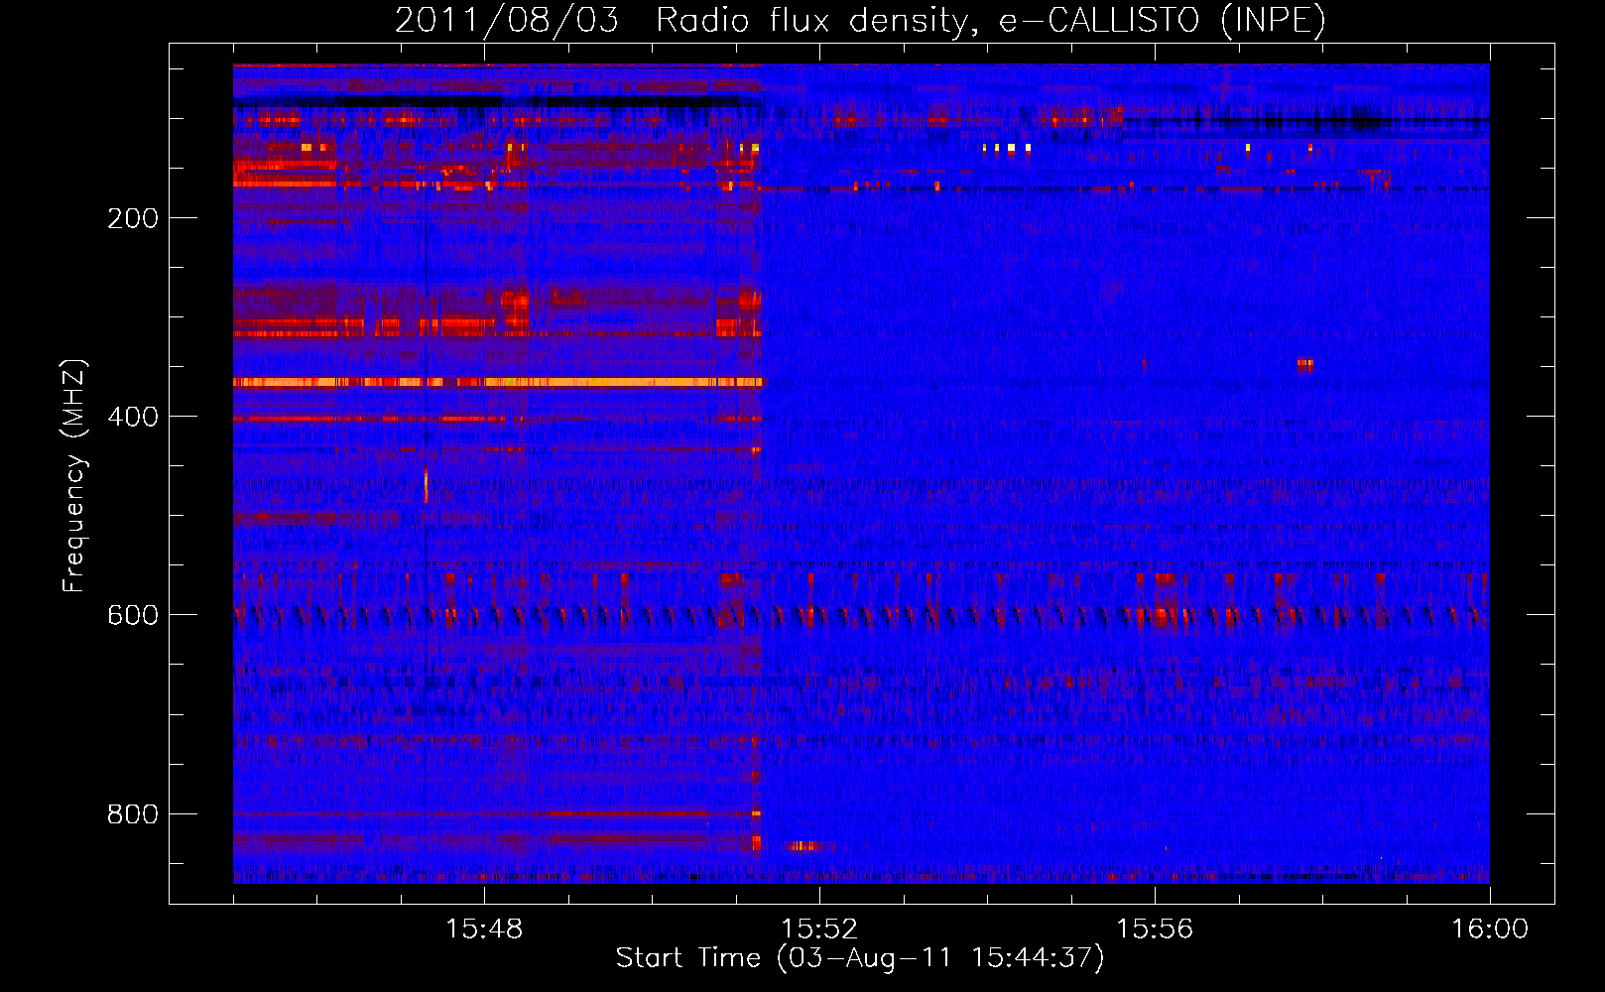Viewport: 1605px width, 992px height.
Task: Click the 600 frequency tick label
Action: point(133,615)
